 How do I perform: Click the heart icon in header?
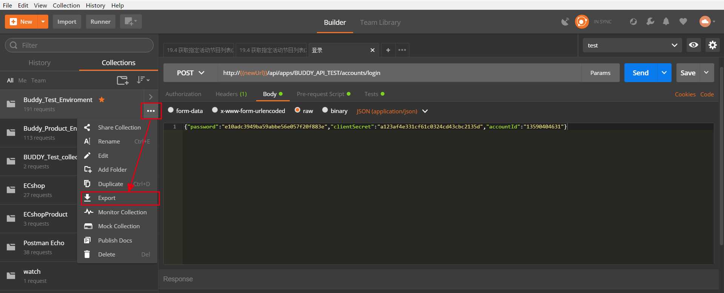(x=683, y=22)
